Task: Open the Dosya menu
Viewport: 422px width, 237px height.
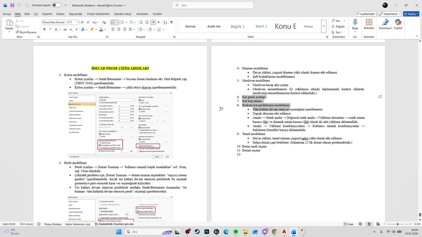Action: pos(7,14)
